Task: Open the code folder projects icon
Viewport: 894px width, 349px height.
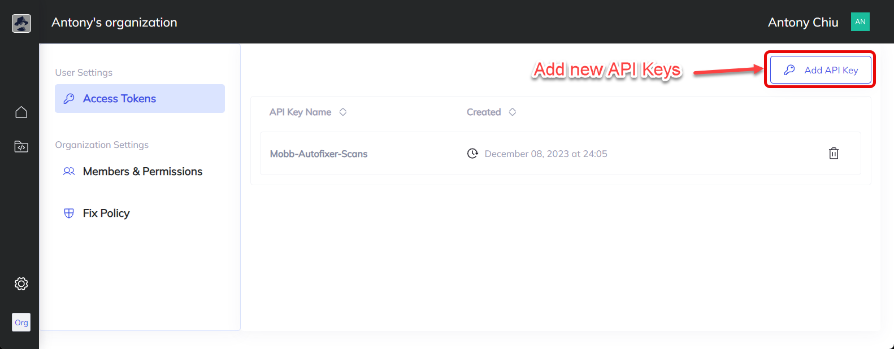Action: coord(21,147)
